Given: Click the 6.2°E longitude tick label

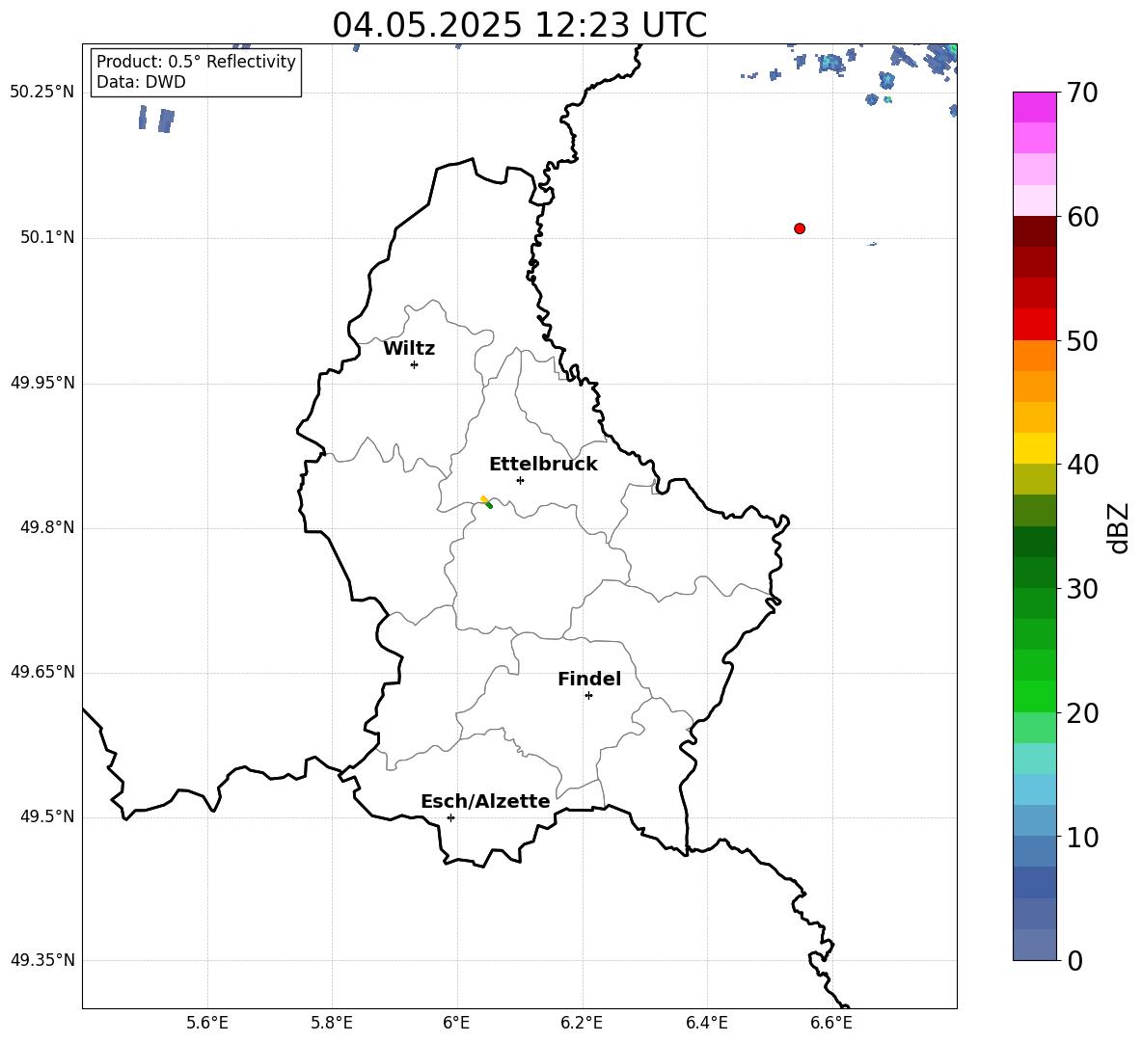Looking at the screenshot, I should (582, 1023).
